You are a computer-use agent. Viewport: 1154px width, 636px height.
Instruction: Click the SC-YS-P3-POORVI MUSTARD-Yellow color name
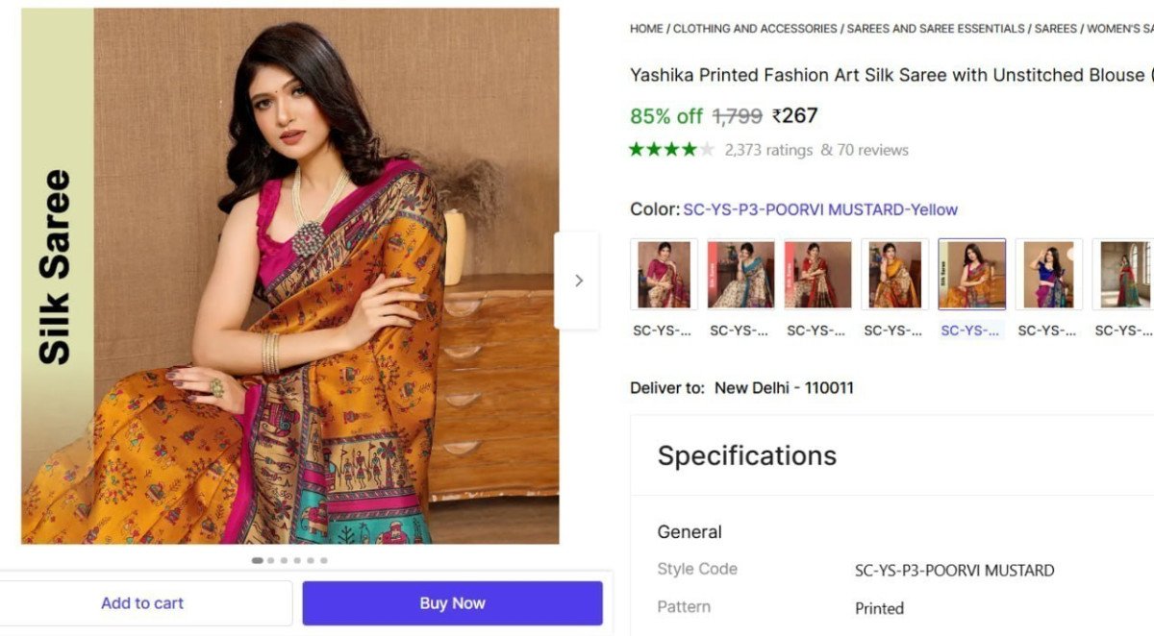coord(818,208)
